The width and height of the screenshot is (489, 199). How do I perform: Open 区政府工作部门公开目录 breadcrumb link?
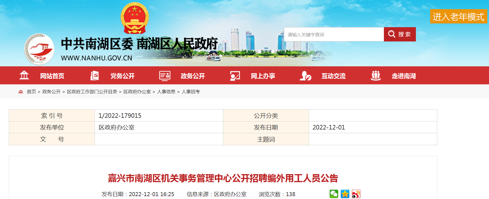pos(92,92)
